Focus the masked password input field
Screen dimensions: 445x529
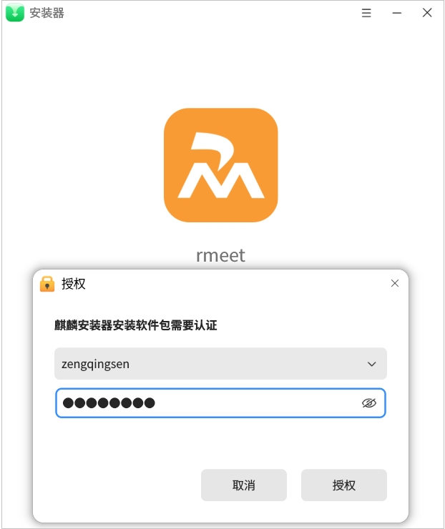click(220, 402)
